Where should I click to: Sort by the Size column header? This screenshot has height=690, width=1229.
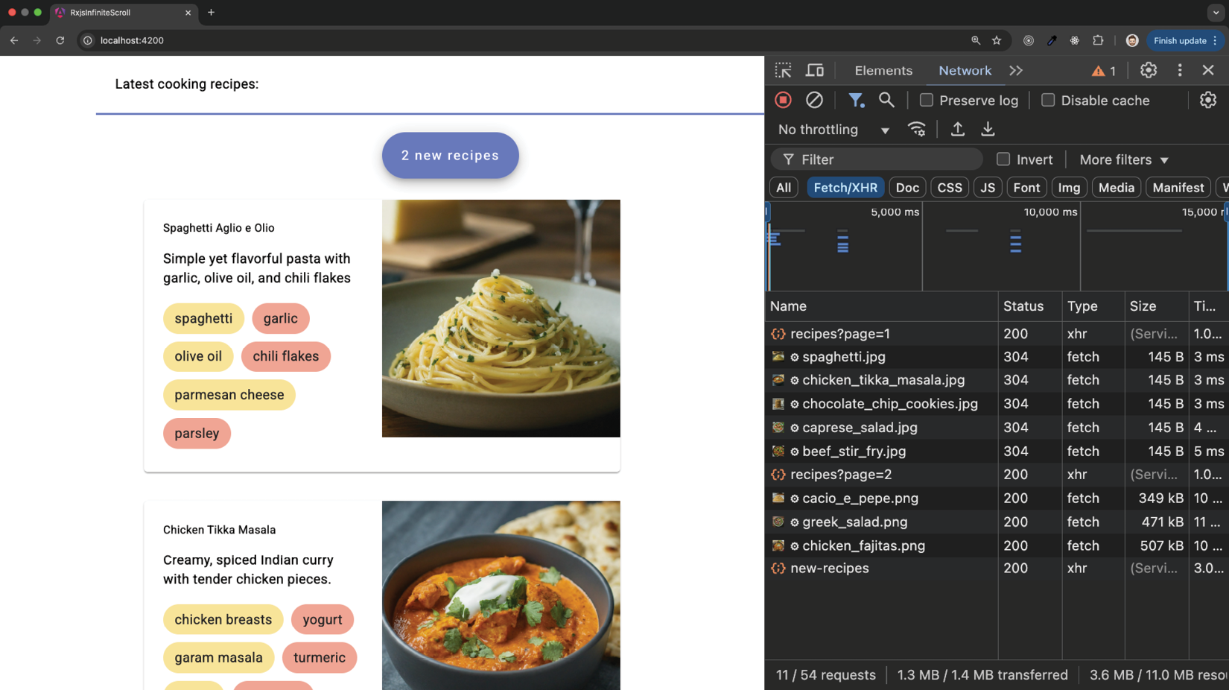[1157, 306]
